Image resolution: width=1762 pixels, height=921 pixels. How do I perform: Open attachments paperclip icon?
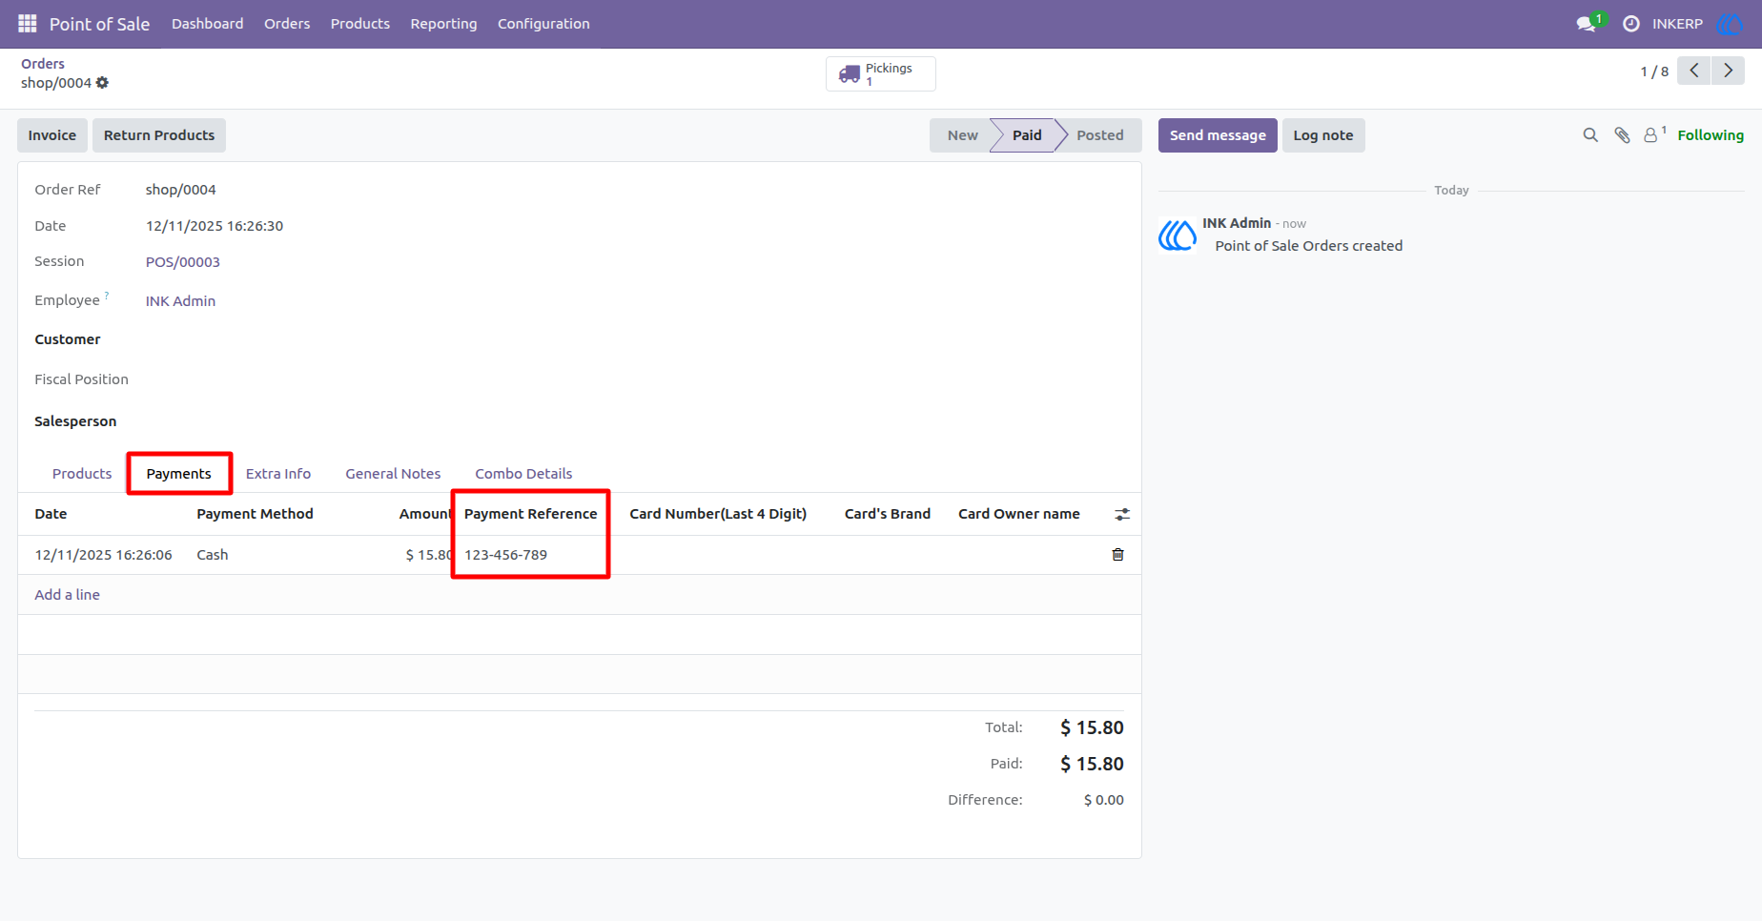coord(1622,135)
